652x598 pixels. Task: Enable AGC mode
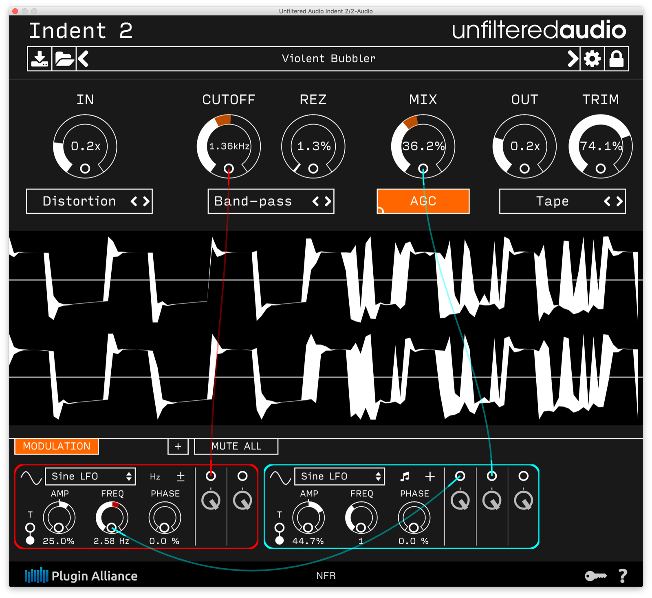(423, 201)
